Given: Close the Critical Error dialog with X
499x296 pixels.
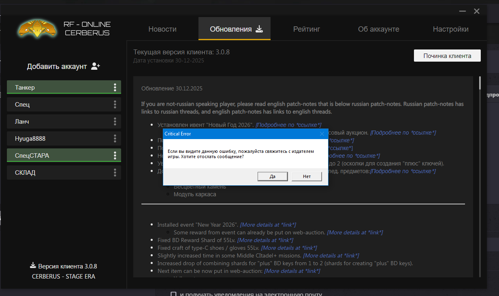Looking at the screenshot, I should tap(322, 134).
